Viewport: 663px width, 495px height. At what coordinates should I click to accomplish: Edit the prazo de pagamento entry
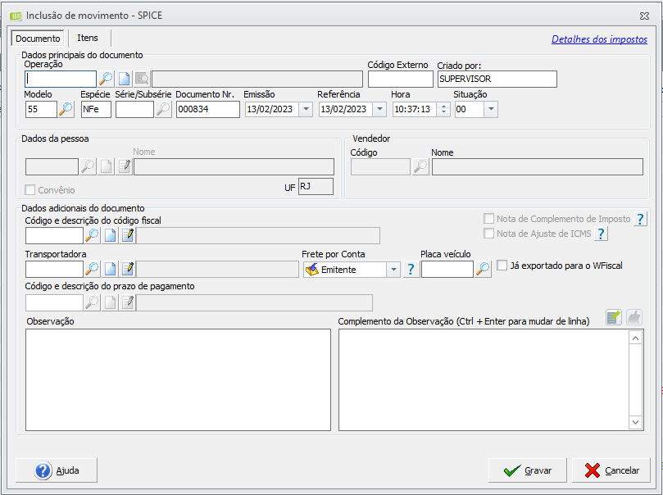[128, 302]
